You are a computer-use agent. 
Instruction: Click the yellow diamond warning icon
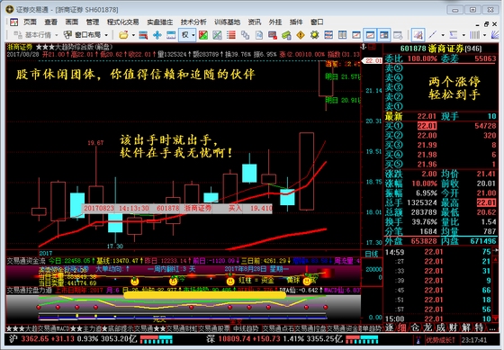click(x=301, y=35)
